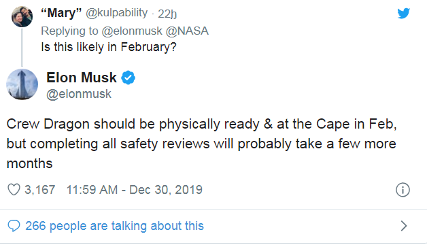
Task: Open the Elon Musk display name
Action: tap(82, 78)
